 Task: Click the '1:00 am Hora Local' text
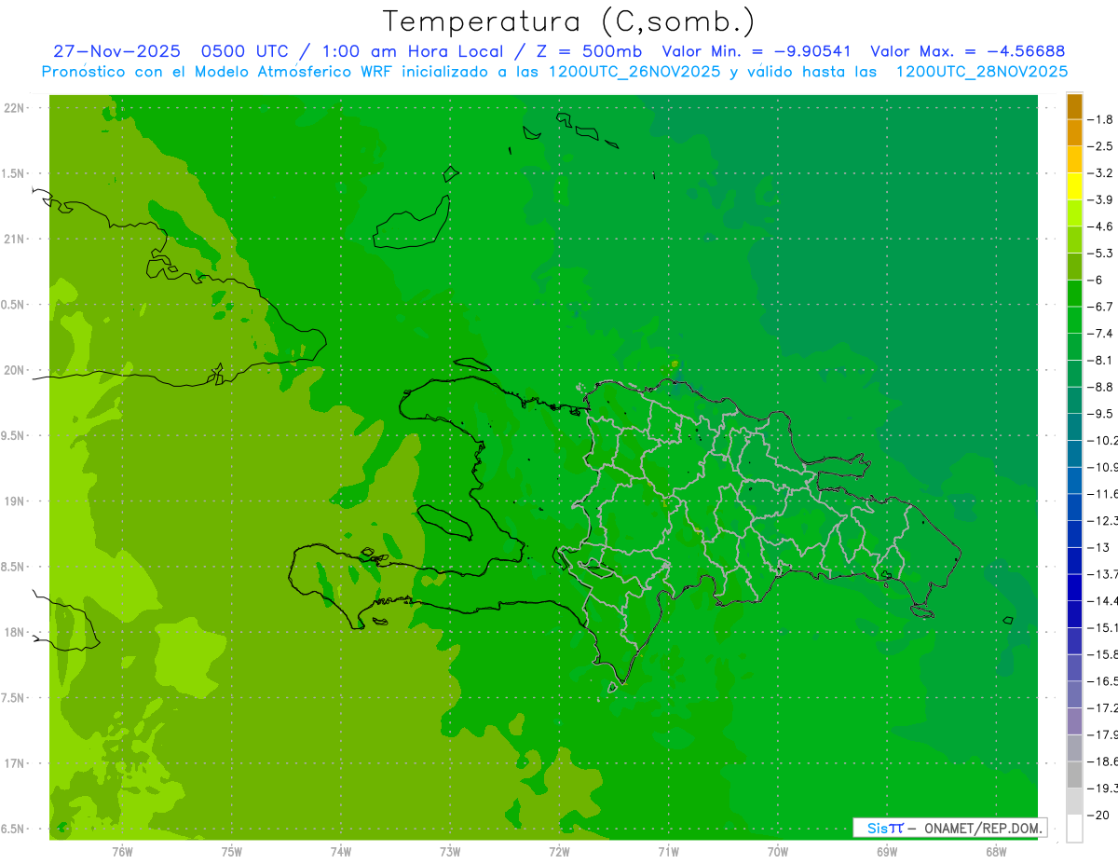tap(413, 51)
